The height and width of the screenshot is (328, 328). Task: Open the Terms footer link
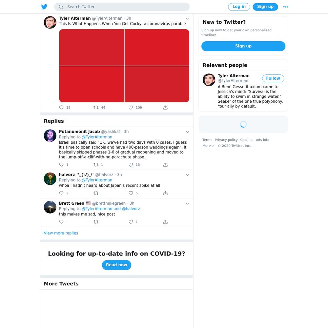click(207, 140)
